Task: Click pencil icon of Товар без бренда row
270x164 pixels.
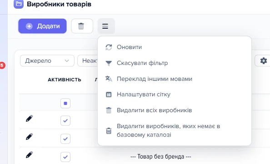Action: pos(29,155)
